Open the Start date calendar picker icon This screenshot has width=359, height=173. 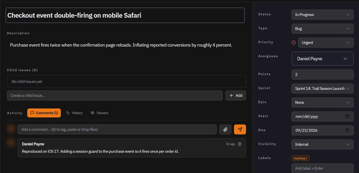tap(347, 116)
